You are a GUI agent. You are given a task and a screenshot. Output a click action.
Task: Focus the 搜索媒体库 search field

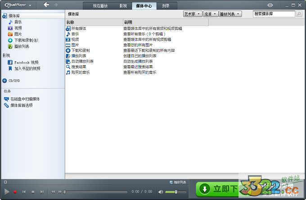click(274, 14)
